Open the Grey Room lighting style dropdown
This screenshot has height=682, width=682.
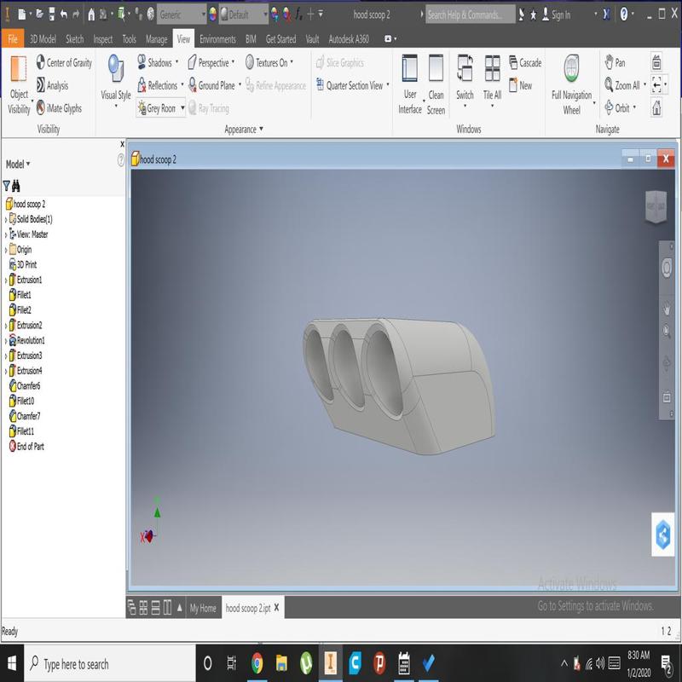(182, 108)
